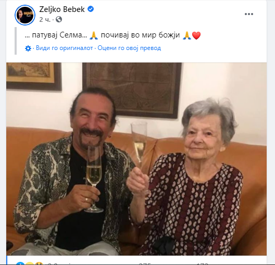Click the praying hands emoji after Селма
This screenshot has width=275, height=265.
click(x=94, y=35)
